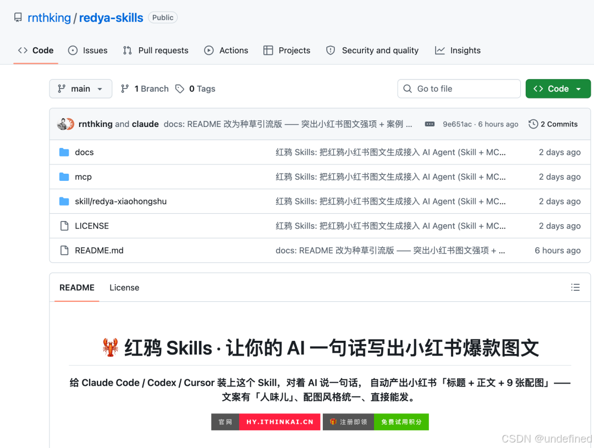
Task: Open Security and quality tab
Action: click(x=372, y=51)
